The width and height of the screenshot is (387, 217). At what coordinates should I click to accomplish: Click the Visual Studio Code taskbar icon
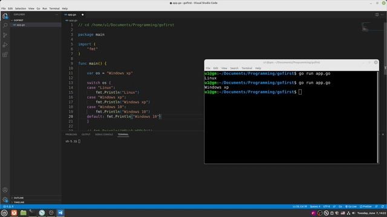point(60,213)
